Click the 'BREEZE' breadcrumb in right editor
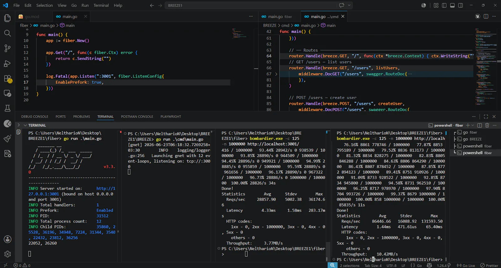 [270, 26]
